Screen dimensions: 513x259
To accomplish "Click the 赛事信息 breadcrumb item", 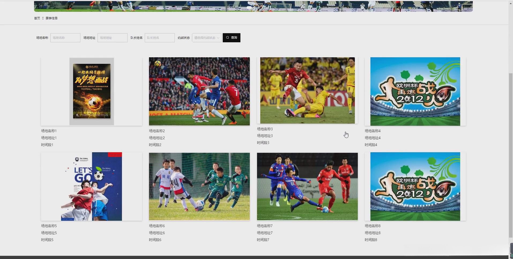I will pos(51,18).
